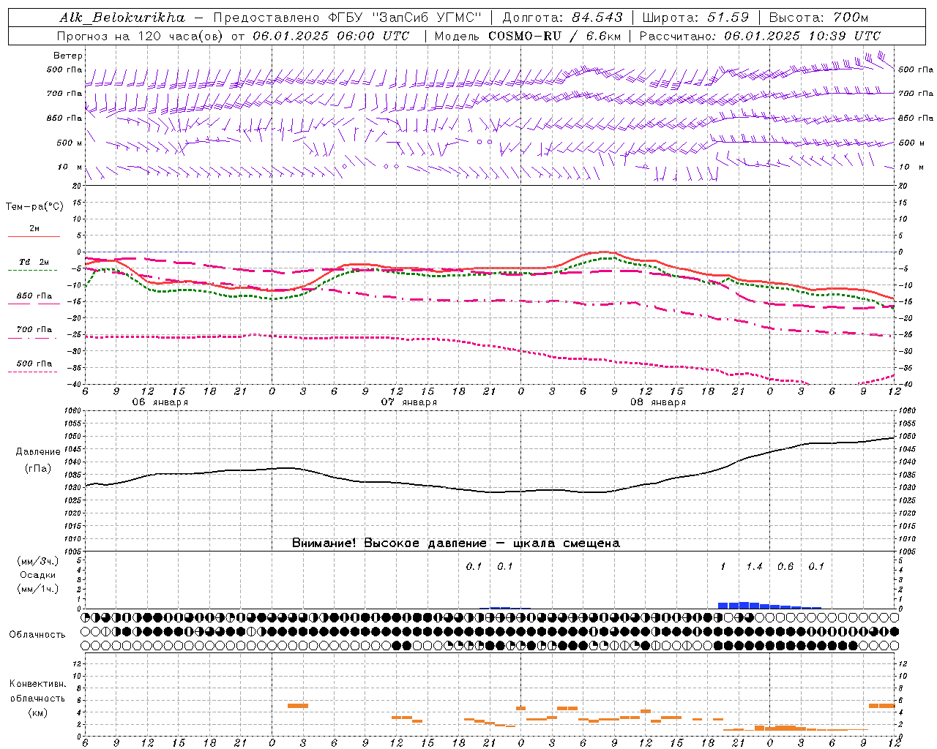
Task: Click the 'Долгота: 84.543' longitude field
Action: tap(562, 18)
